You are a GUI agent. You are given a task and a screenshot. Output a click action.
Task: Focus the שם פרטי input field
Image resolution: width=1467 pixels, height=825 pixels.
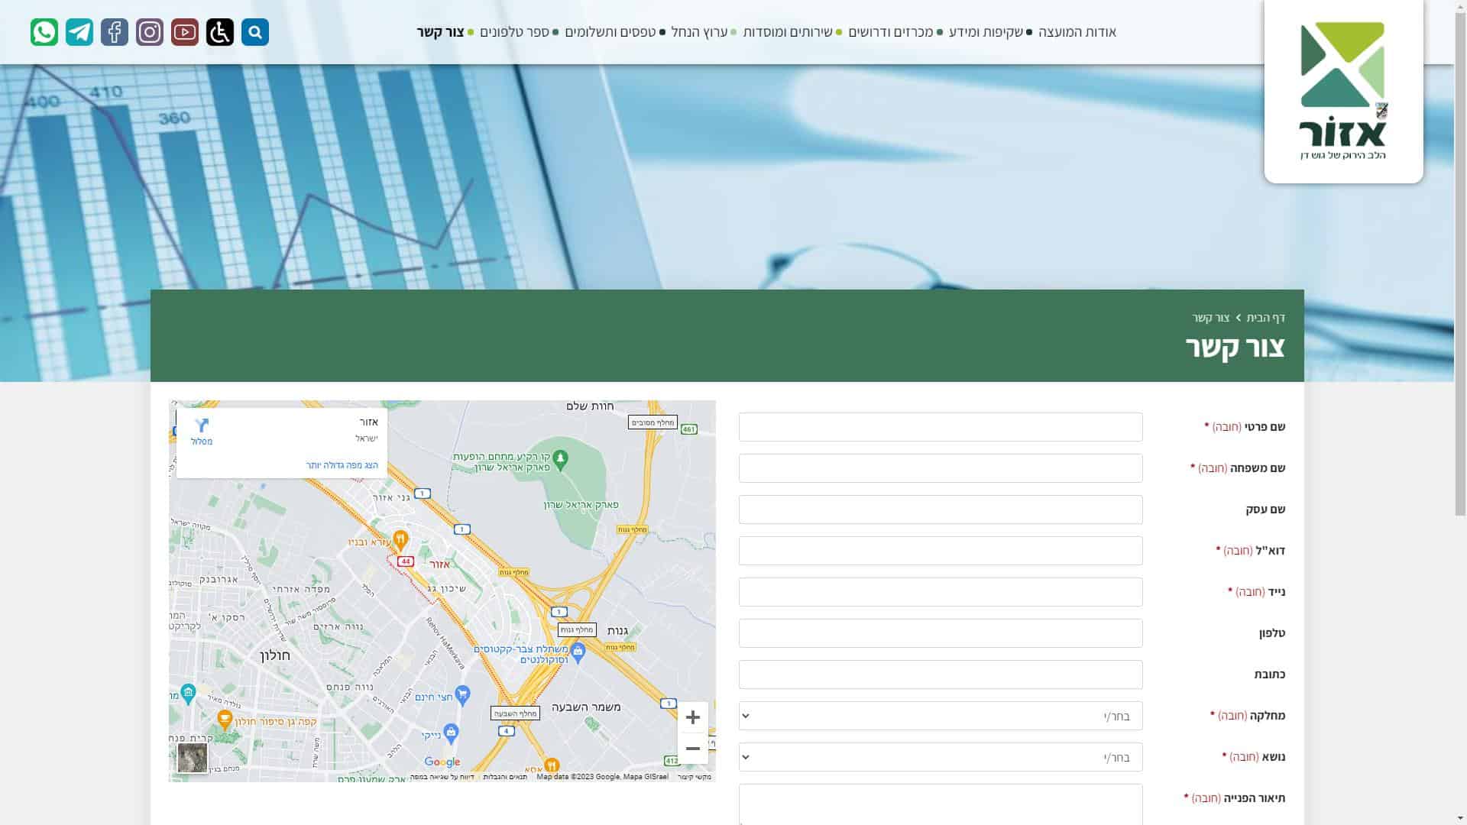coord(941,427)
